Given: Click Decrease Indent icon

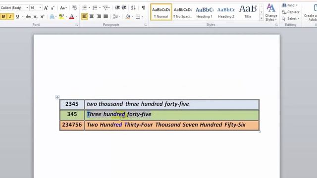Looking at the screenshot, I should point(117,8).
